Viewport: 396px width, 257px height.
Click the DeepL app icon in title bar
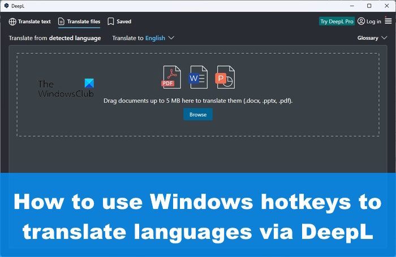click(x=7, y=6)
